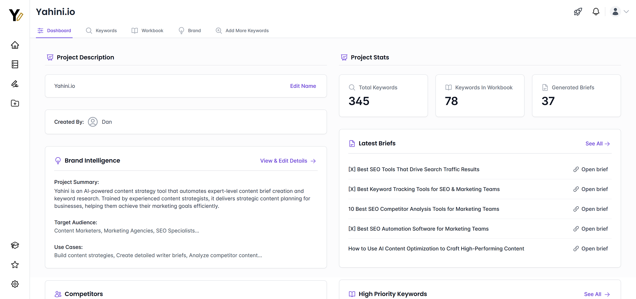Click the document icon in Generated Briefs
Viewport: 636px width, 299px height.
coord(545,87)
